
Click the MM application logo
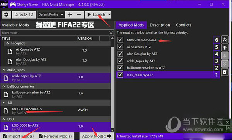point(4,5)
